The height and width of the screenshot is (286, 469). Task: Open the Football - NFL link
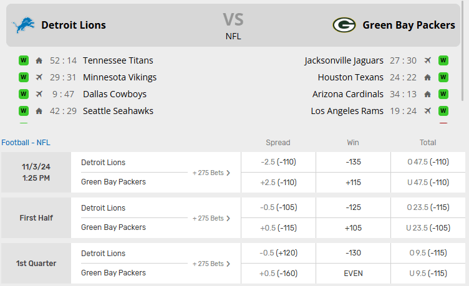click(26, 142)
